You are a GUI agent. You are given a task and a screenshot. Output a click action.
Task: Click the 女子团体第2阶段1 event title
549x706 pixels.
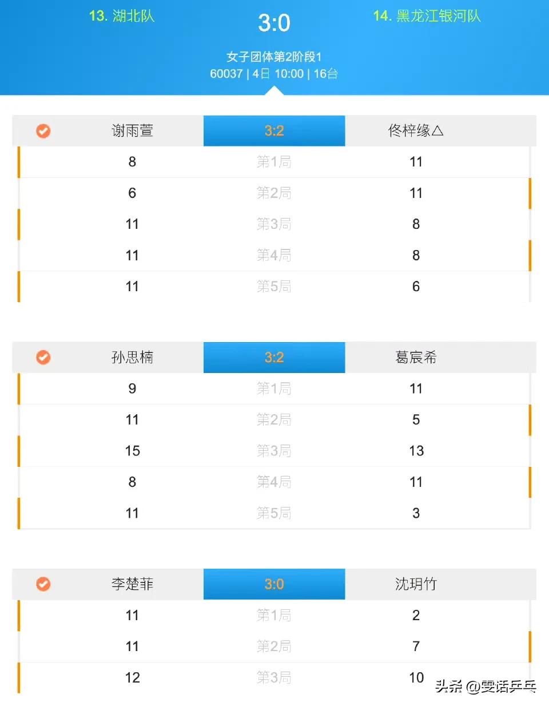[274, 57]
